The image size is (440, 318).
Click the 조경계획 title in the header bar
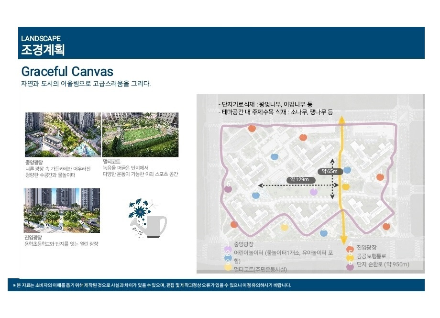pyautogui.click(x=43, y=50)
